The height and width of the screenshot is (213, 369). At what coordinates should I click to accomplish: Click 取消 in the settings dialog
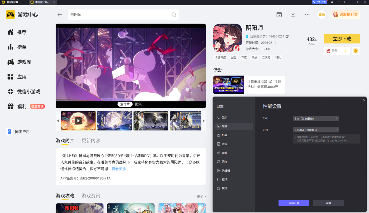[x=328, y=203]
